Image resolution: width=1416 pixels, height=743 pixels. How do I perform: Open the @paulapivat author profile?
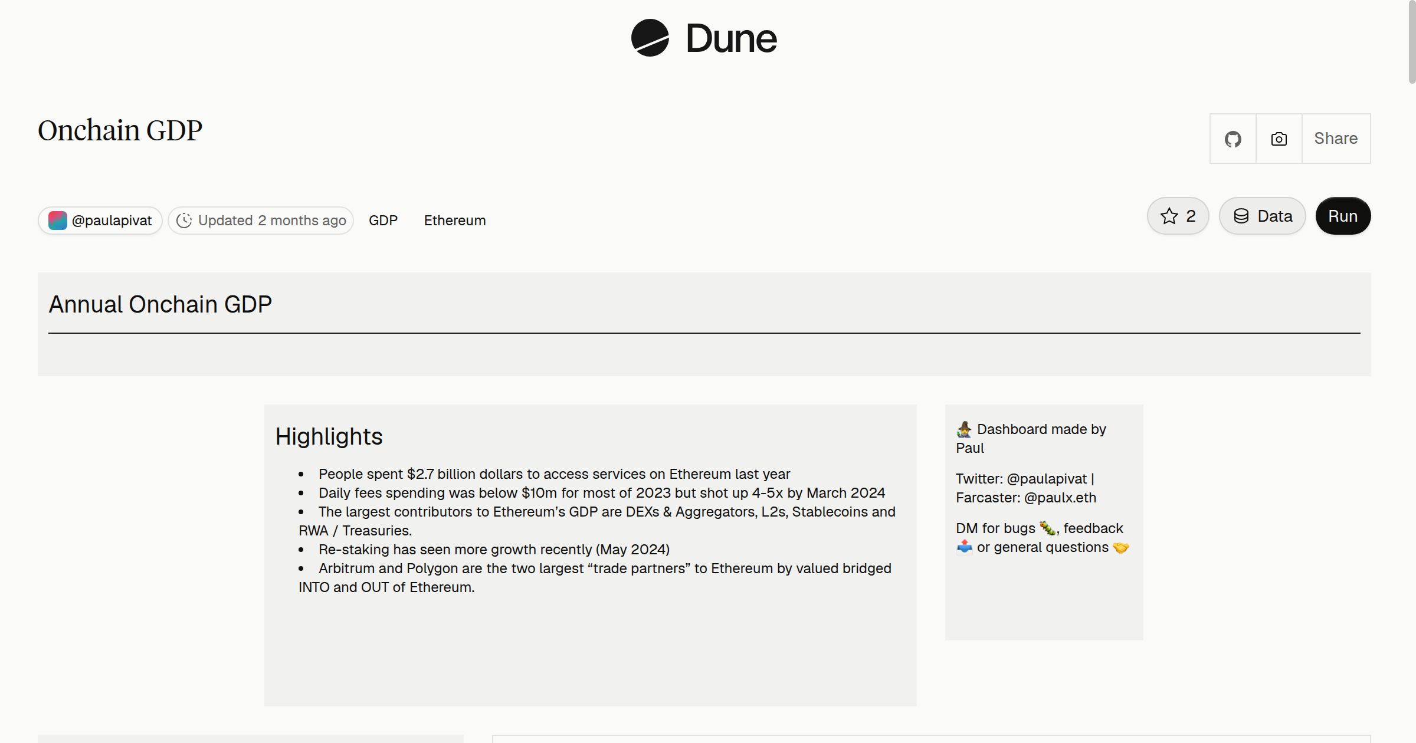100,221
